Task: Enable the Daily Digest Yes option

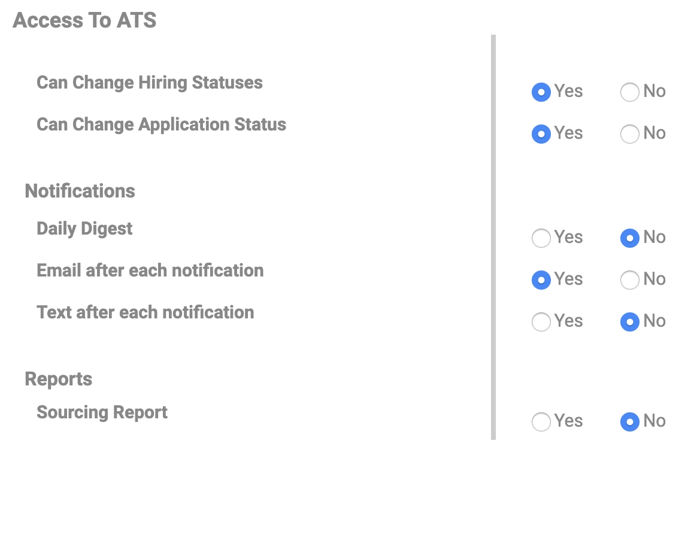Action: pos(541,238)
